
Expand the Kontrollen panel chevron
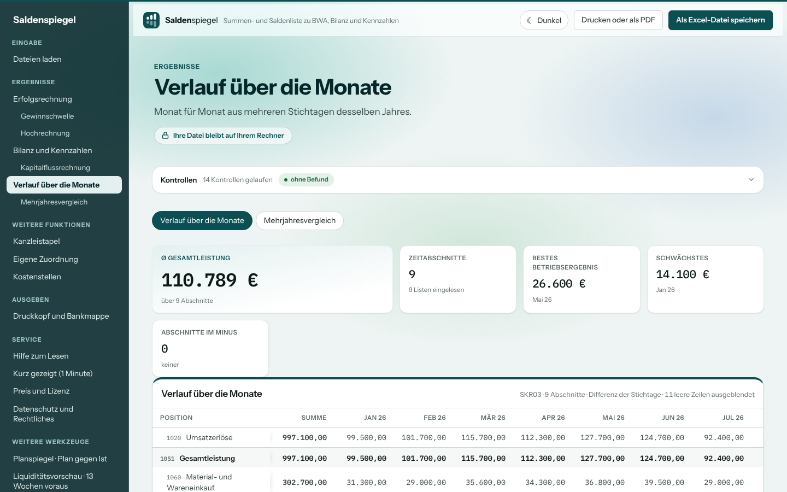pos(751,180)
